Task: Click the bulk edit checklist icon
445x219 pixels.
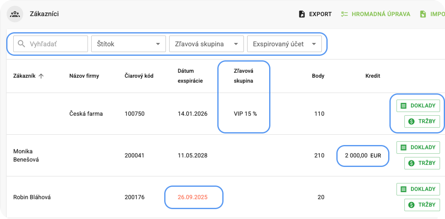Action: point(344,14)
